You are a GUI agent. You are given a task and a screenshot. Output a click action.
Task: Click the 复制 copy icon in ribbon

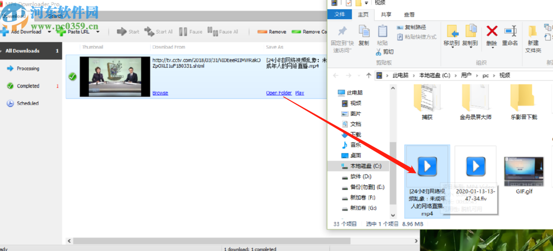(x=364, y=31)
